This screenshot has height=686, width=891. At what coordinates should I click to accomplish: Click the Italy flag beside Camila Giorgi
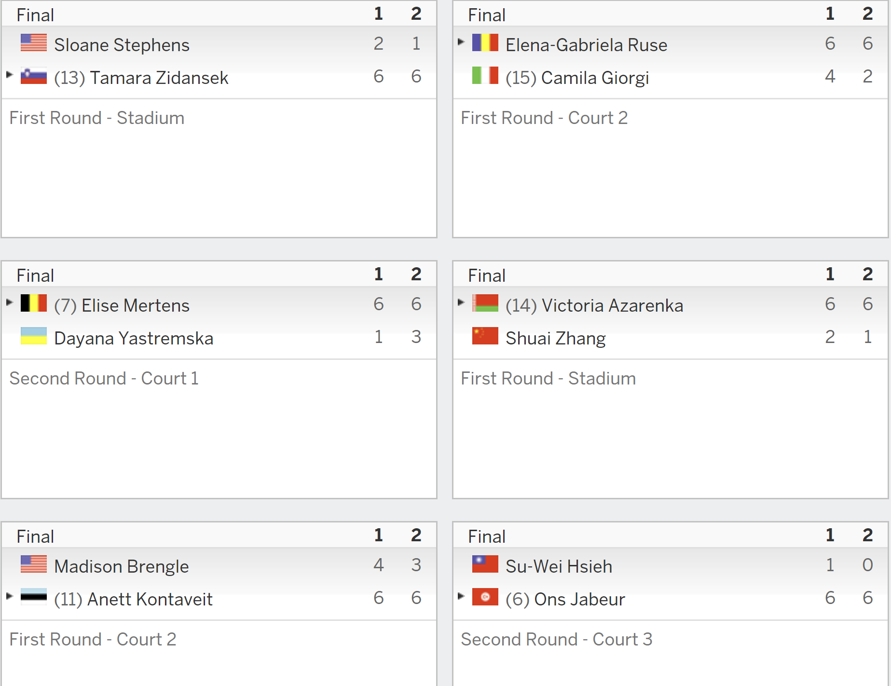click(x=485, y=76)
